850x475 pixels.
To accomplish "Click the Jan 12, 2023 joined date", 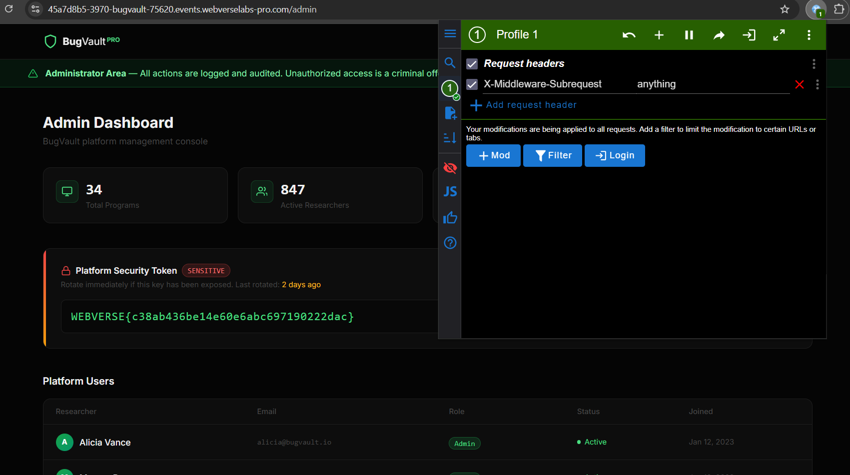I will (x=712, y=442).
